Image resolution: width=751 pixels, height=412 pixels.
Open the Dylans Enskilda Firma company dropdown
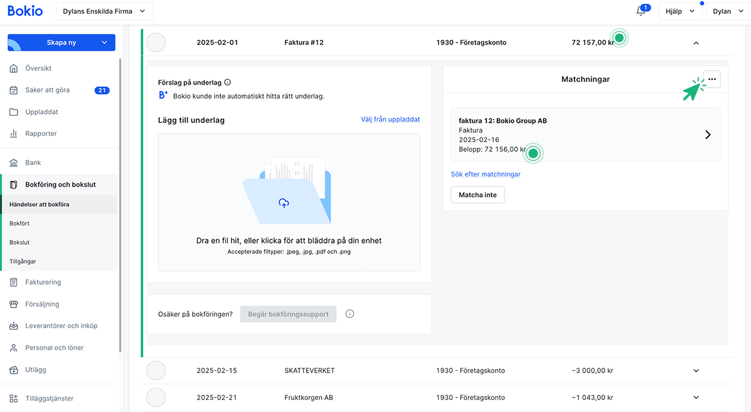coord(104,11)
